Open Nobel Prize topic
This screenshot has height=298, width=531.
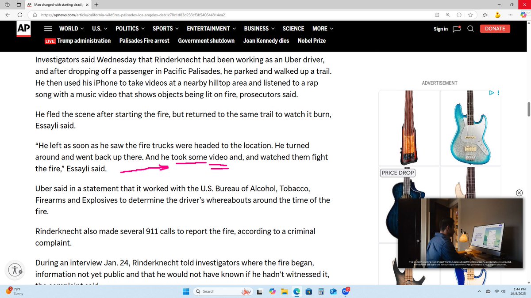pos(312,41)
